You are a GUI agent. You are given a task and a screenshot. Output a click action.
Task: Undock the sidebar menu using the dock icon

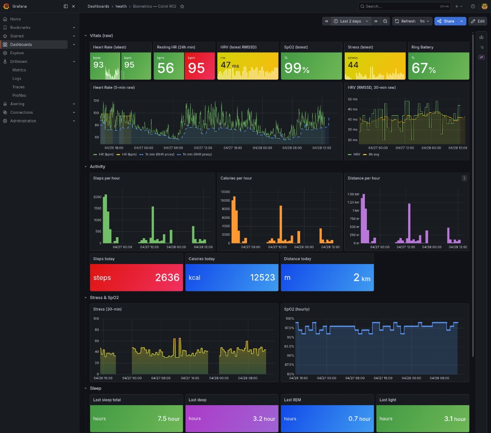66,6
